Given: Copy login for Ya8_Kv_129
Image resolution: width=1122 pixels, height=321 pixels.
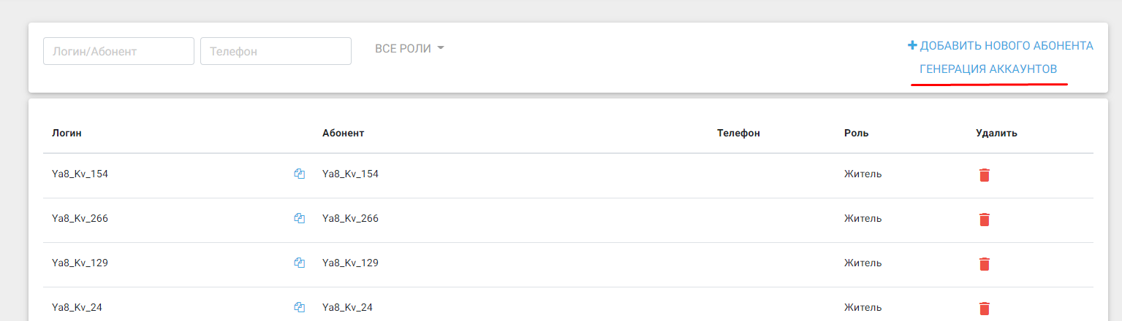Looking at the screenshot, I should click(x=299, y=263).
